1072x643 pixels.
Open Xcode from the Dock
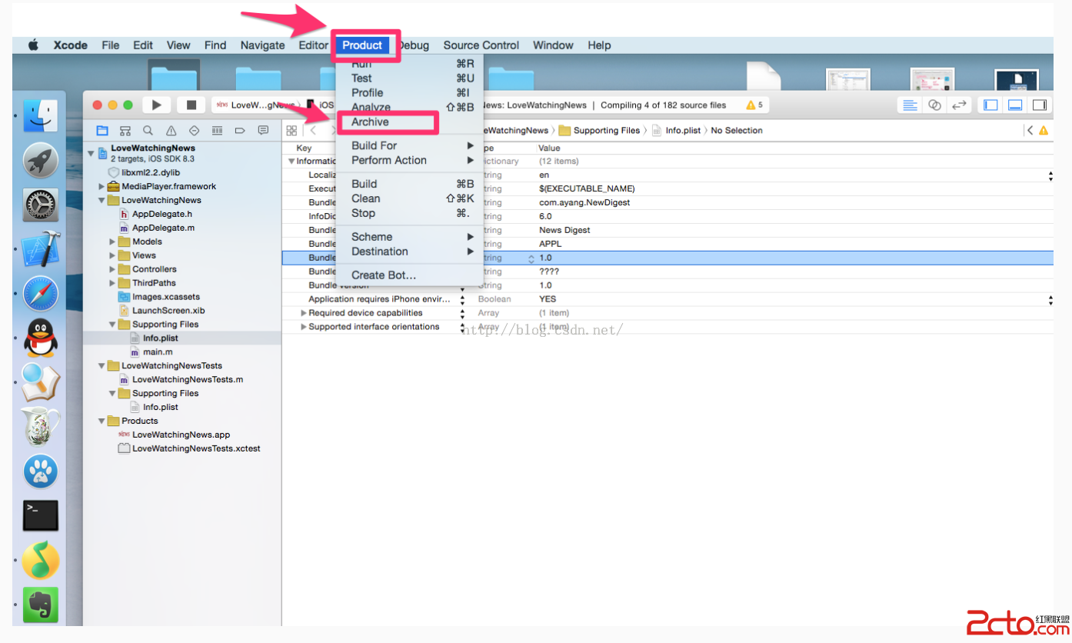(40, 249)
